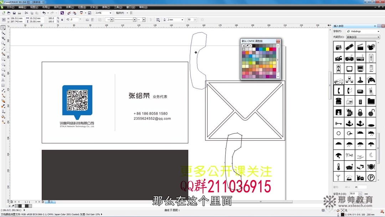Select the telephone glyph in the character grid
This screenshot has height=217, width=385.
(x=338, y=90)
